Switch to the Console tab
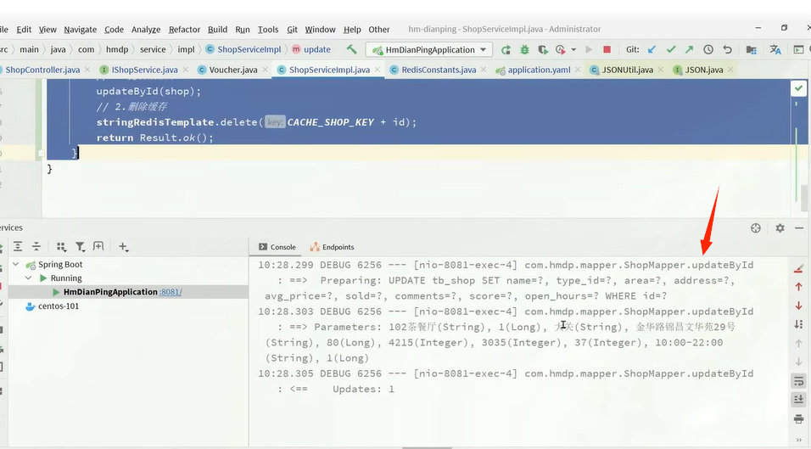The image size is (811, 449). click(277, 247)
